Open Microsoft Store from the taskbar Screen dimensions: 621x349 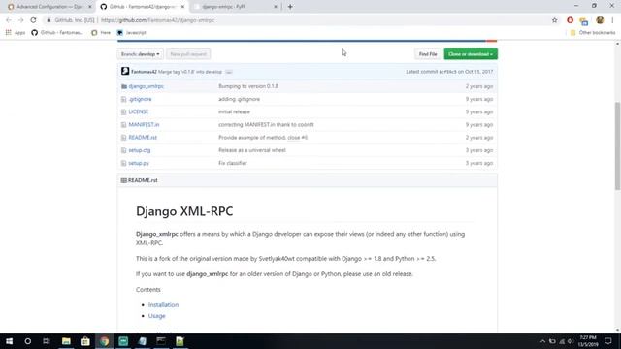pyautogui.click(x=85, y=341)
